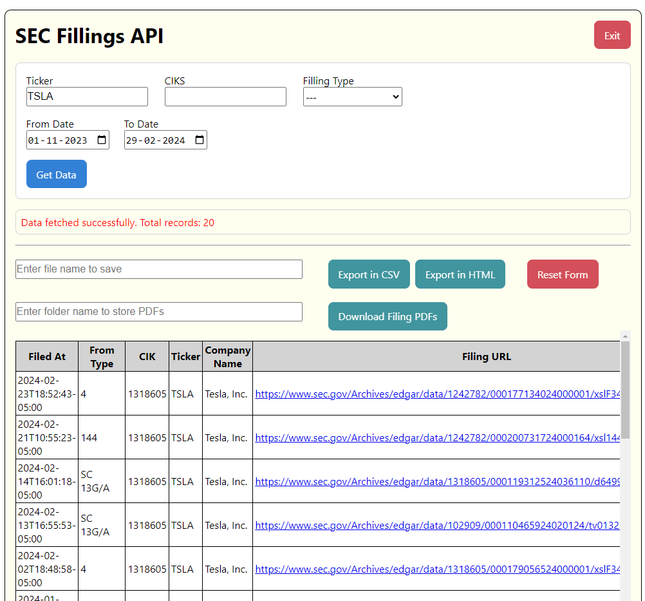The image size is (645, 601).
Task: Click CIK 1318605 in the Form 144 row
Action: click(x=147, y=437)
